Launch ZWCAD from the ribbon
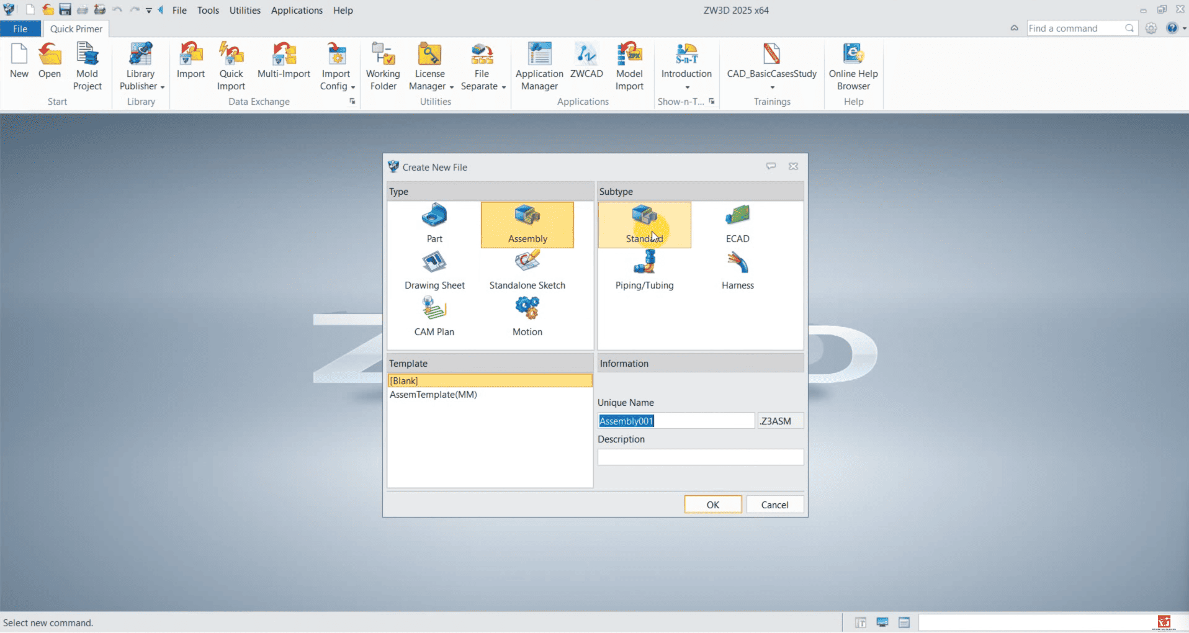 point(586,61)
